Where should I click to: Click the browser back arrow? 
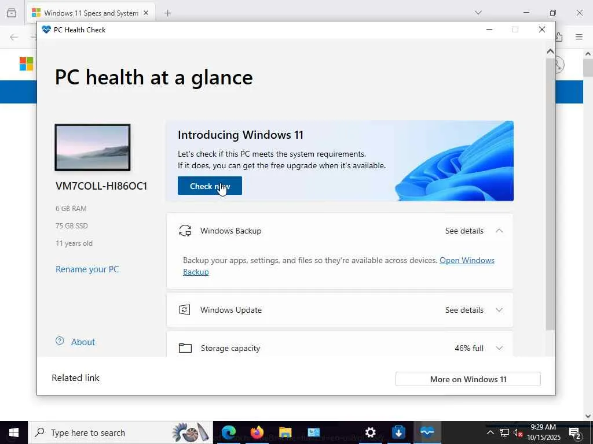pyautogui.click(x=14, y=37)
